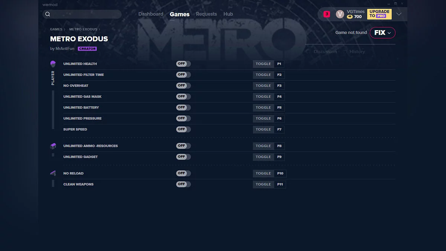
Task: Open the notifications badge showing 3
Action: pyautogui.click(x=326, y=14)
